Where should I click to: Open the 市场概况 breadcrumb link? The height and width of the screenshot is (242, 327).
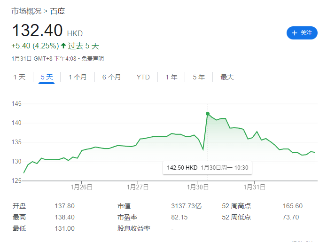(x=26, y=11)
